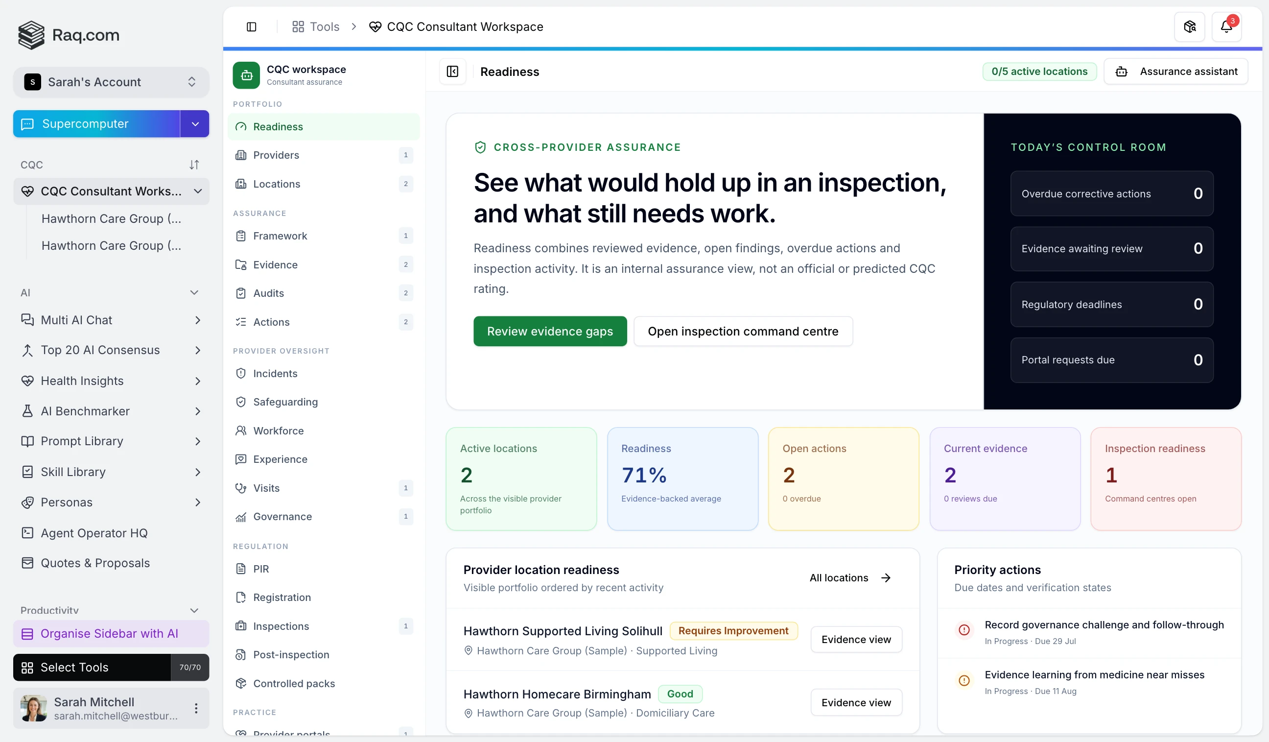
Task: Open the Supercomputer dropdown arrow
Action: 195,124
